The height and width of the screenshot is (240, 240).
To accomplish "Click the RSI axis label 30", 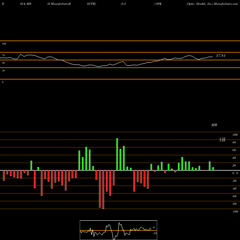I will point(3,71).
